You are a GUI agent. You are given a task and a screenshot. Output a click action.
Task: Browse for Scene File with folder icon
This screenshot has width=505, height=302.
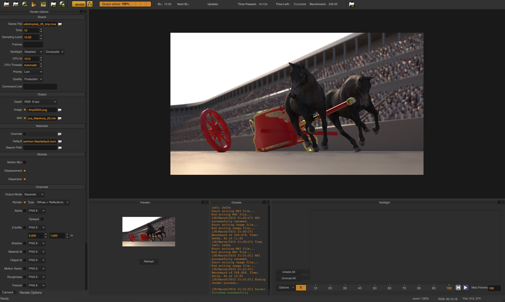[x=60, y=24]
